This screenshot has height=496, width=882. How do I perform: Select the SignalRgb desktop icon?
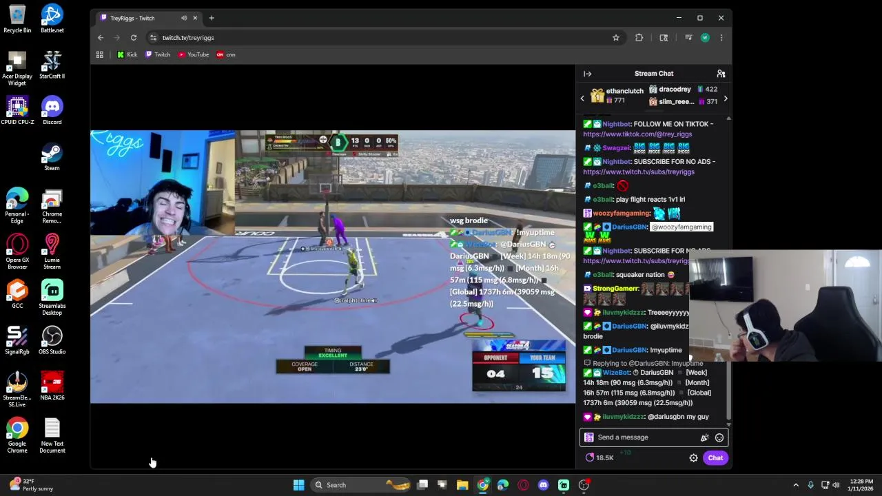click(x=17, y=340)
